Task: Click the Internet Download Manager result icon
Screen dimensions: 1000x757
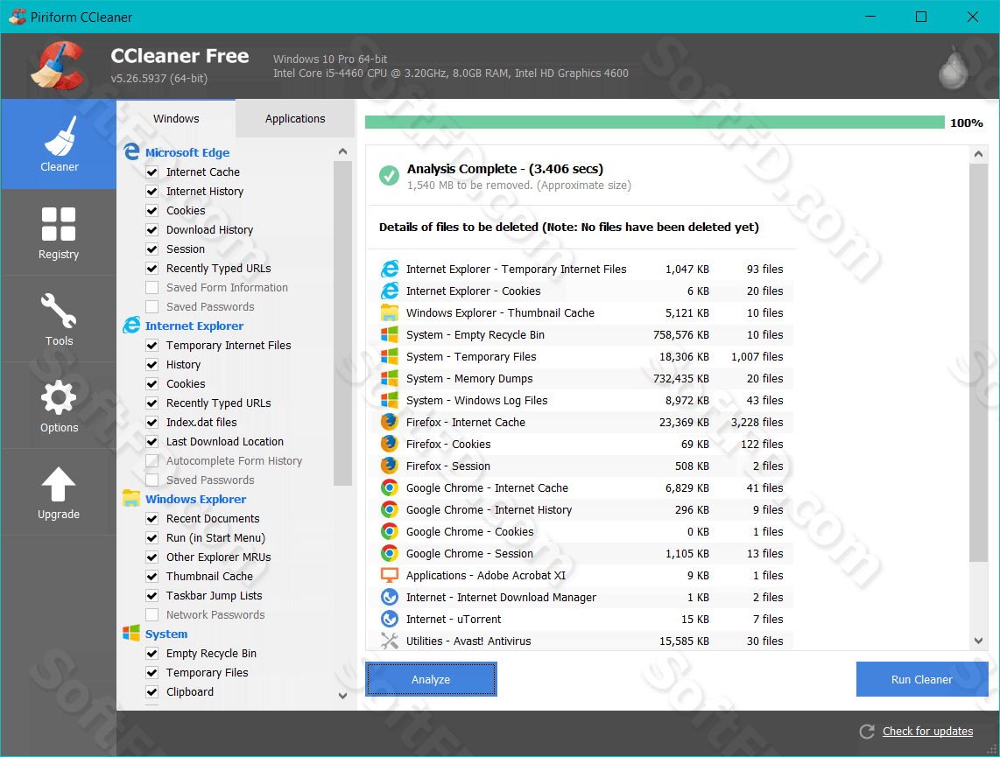Action: (390, 597)
